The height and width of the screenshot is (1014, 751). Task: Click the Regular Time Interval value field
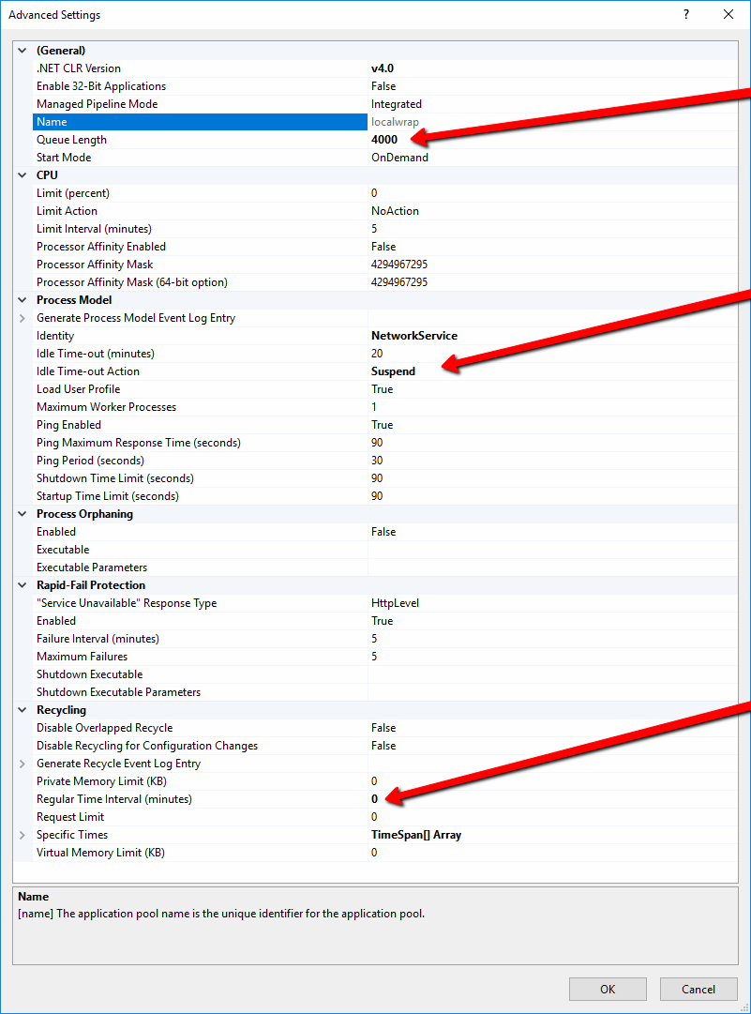[x=375, y=799]
